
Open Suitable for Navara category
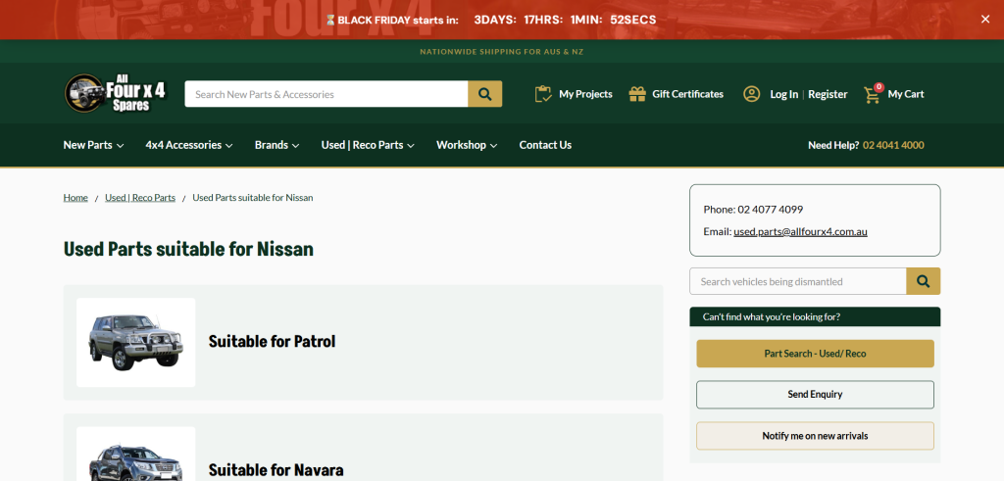click(x=276, y=470)
